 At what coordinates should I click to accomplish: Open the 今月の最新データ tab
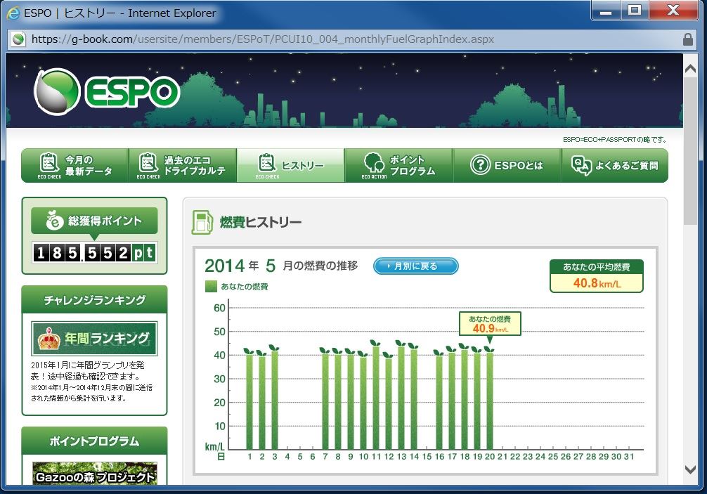[75, 165]
